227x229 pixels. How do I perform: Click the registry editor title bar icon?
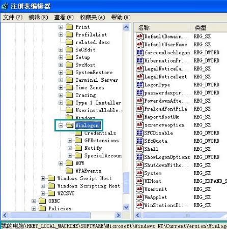[5, 6]
